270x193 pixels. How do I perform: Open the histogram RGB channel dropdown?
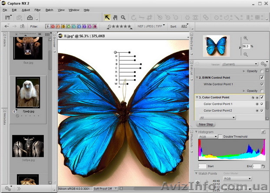pyautogui.click(x=207, y=136)
